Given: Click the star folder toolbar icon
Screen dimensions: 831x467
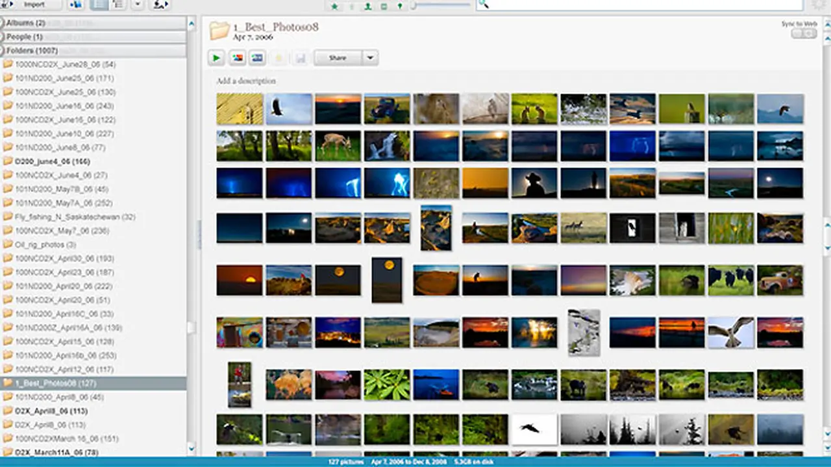Looking at the screenshot, I should tap(279, 58).
